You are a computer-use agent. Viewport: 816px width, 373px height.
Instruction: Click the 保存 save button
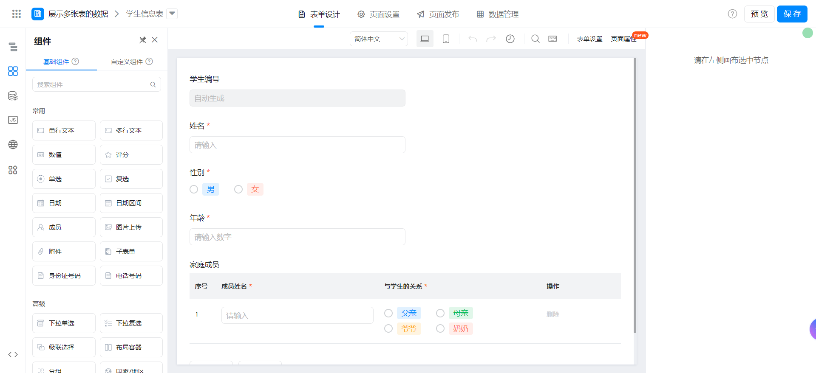792,14
